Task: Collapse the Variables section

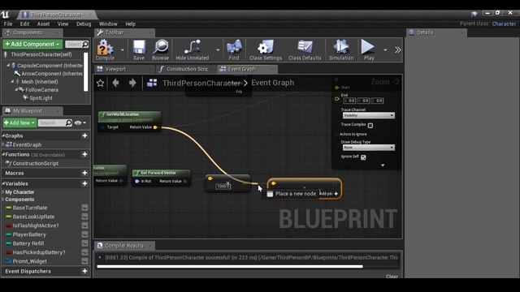Action: click(3, 183)
